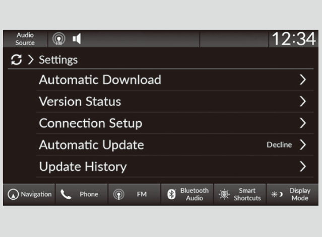The image size is (322, 237).
Task: Select the Automatic Update menu item
Action: (x=91, y=145)
